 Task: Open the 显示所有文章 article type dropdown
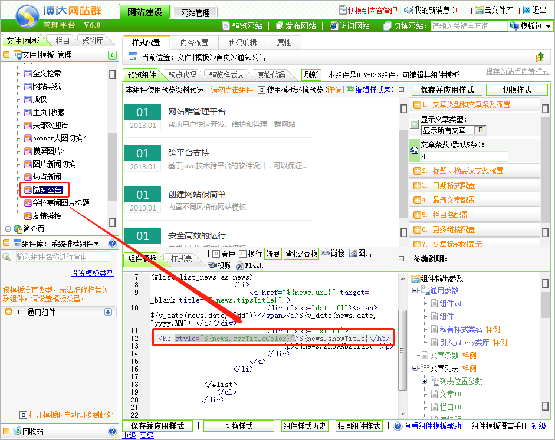pyautogui.click(x=481, y=130)
